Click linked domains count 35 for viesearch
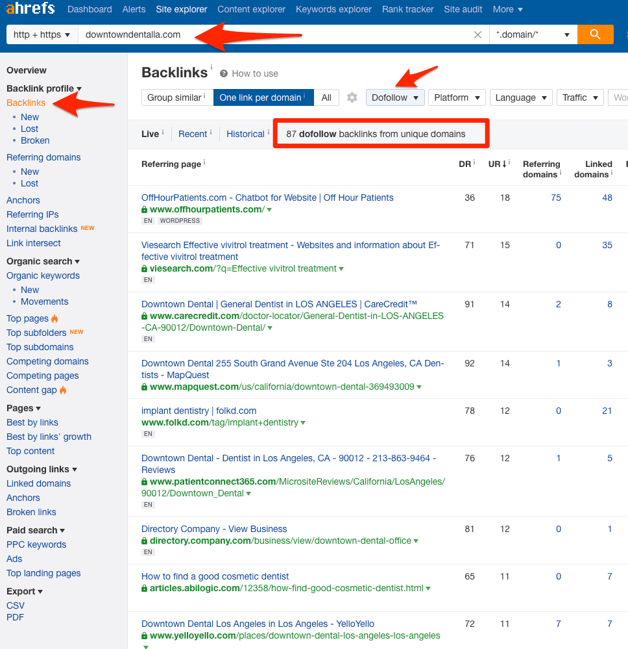628x649 pixels. (607, 246)
